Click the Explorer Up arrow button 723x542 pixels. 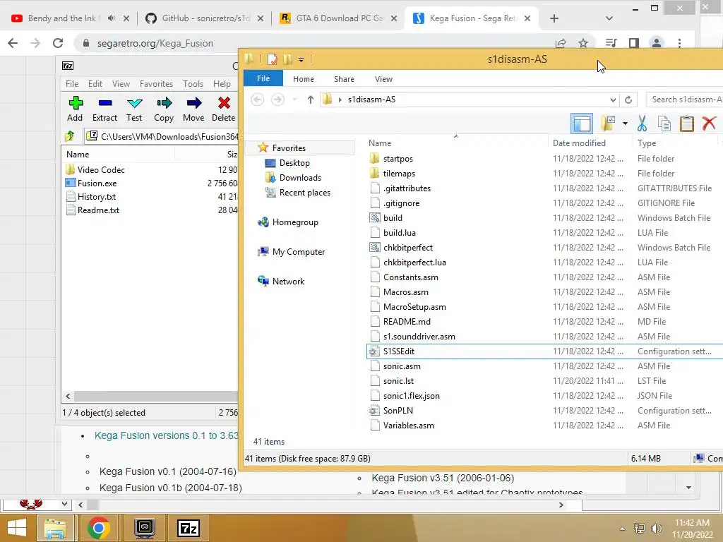coord(311,100)
